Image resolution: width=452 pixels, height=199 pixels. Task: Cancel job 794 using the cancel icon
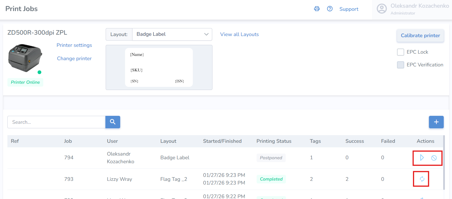coord(434,158)
